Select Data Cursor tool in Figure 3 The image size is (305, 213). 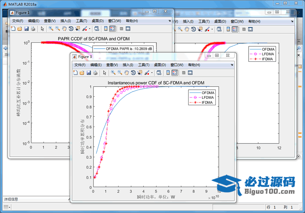pyautogui.click(x=139, y=73)
